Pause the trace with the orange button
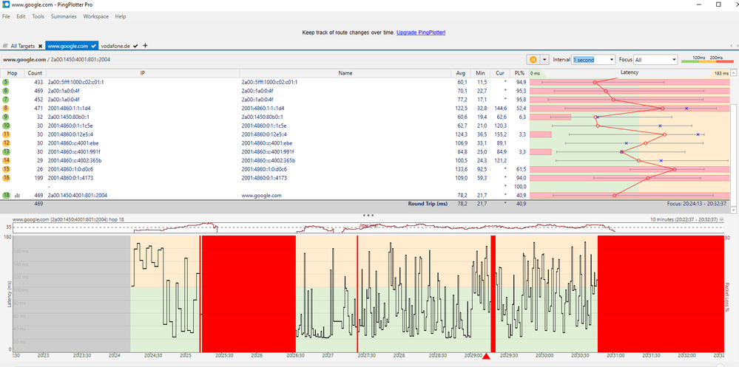The width and height of the screenshot is (739, 367). tap(533, 60)
